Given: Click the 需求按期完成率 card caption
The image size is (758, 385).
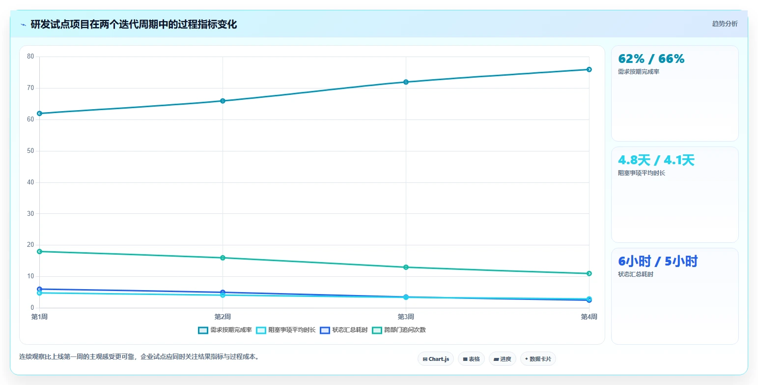Looking at the screenshot, I should click(x=639, y=72).
